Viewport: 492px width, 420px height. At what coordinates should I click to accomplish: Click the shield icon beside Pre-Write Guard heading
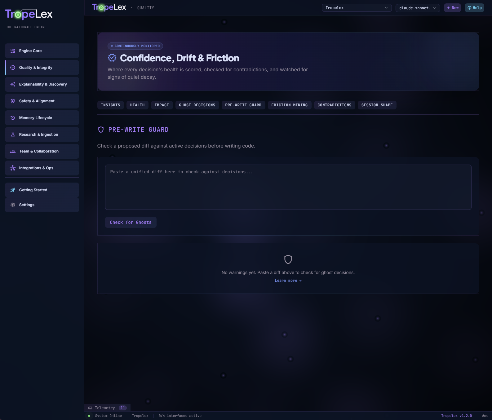coord(101,130)
